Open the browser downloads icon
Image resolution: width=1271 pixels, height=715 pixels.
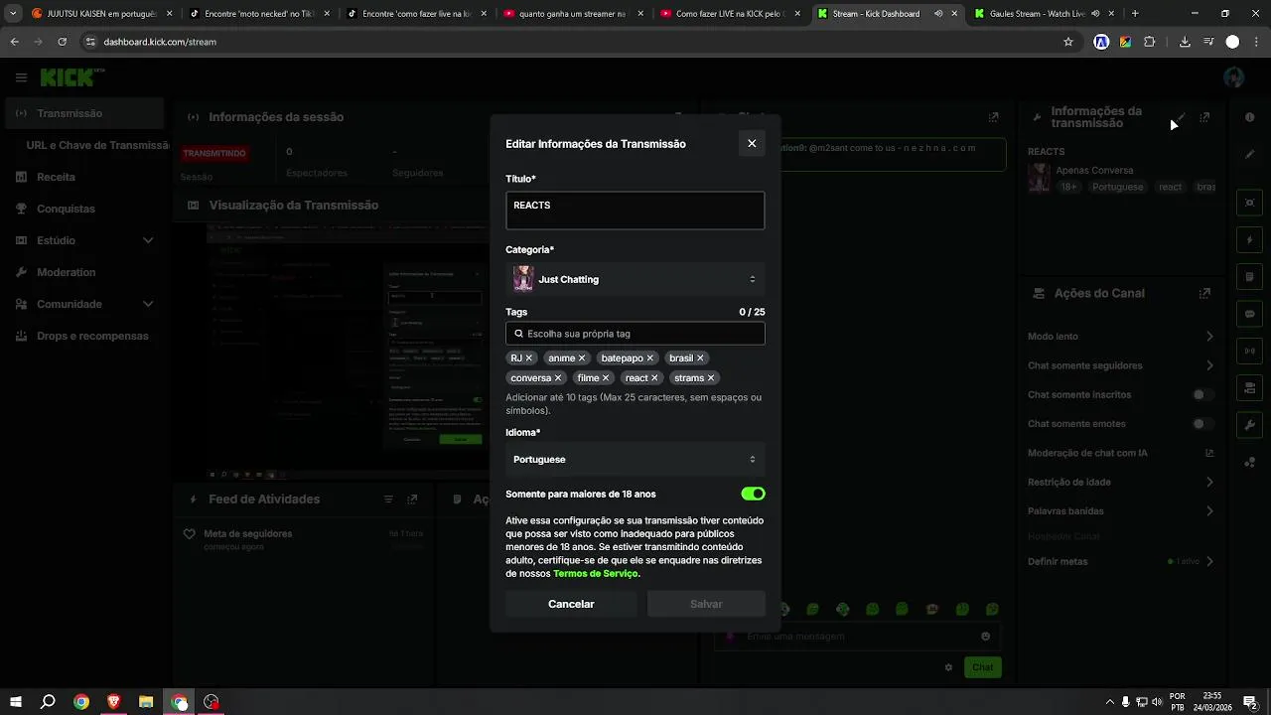pos(1185,42)
